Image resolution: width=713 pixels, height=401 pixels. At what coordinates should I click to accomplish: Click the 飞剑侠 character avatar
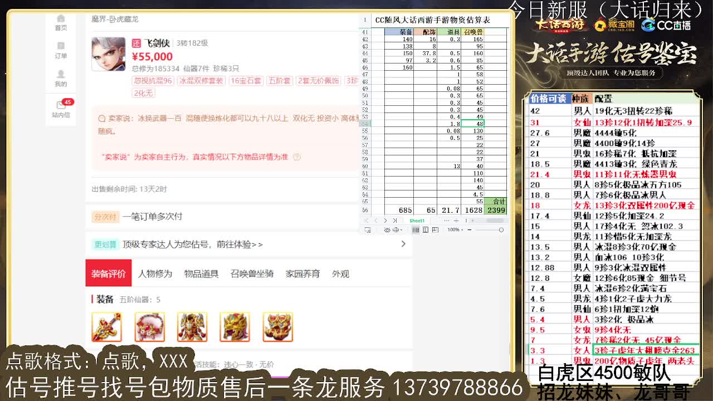click(x=108, y=54)
